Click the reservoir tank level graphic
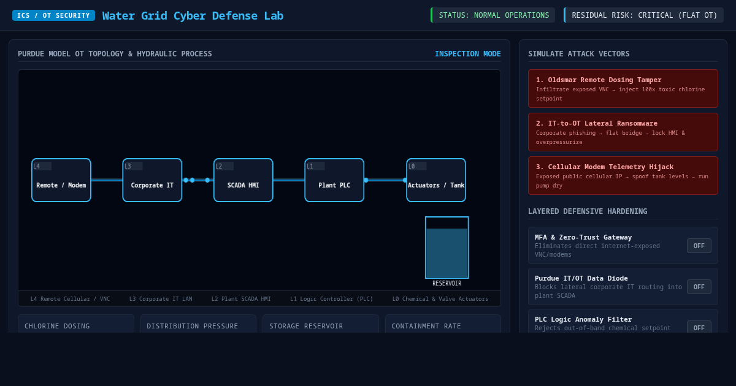This screenshot has height=386, width=736. 447,248
